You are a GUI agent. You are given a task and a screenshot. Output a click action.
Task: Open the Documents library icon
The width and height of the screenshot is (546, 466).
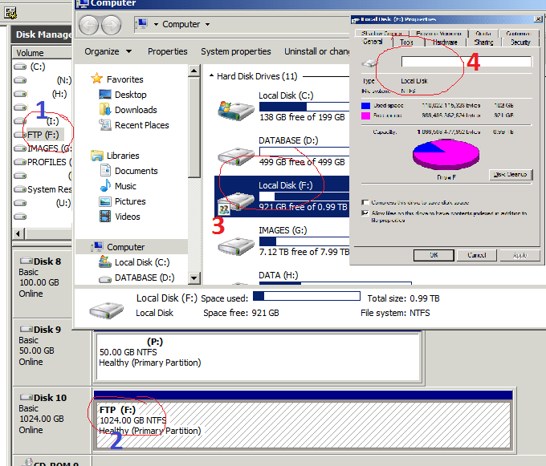click(x=105, y=170)
